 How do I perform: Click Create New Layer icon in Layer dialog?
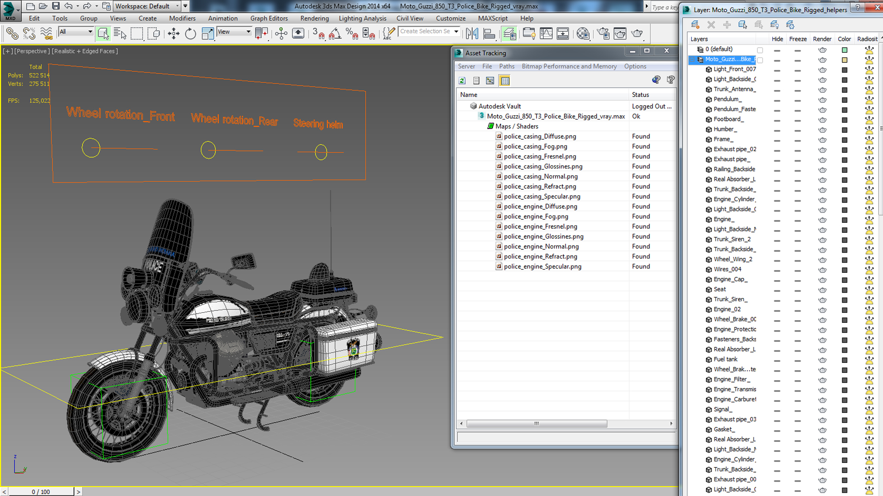[695, 25]
